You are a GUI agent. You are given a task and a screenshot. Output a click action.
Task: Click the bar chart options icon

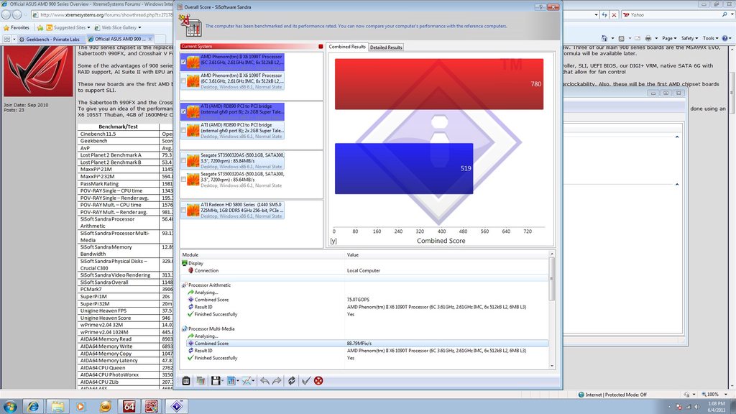(231, 381)
